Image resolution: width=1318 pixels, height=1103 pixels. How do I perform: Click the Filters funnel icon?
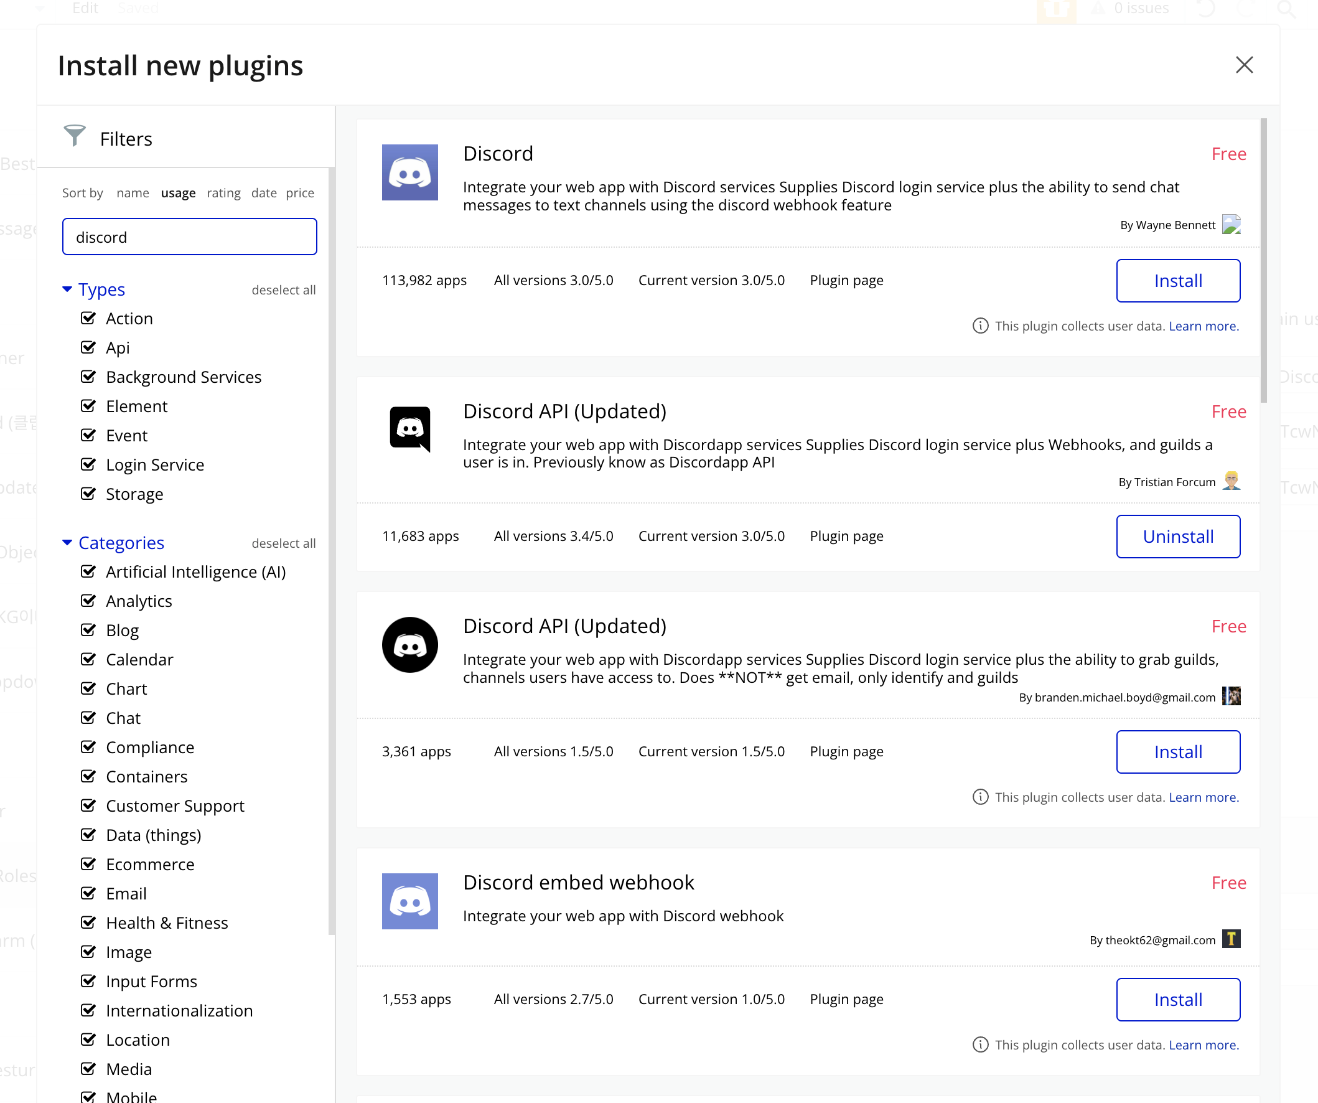click(x=74, y=135)
